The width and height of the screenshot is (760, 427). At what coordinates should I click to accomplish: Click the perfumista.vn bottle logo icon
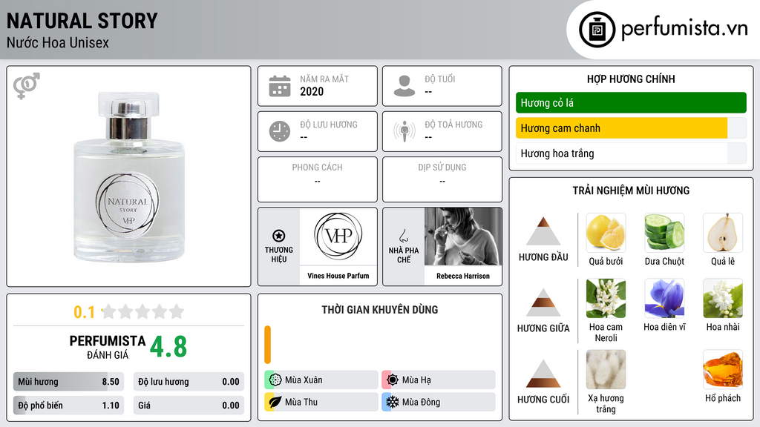(597, 30)
